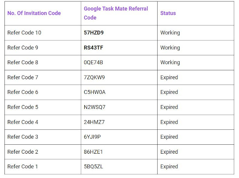This screenshot has height=178, width=239.
Task: Click Expired status for Refer Code 7
Action: 169,77
